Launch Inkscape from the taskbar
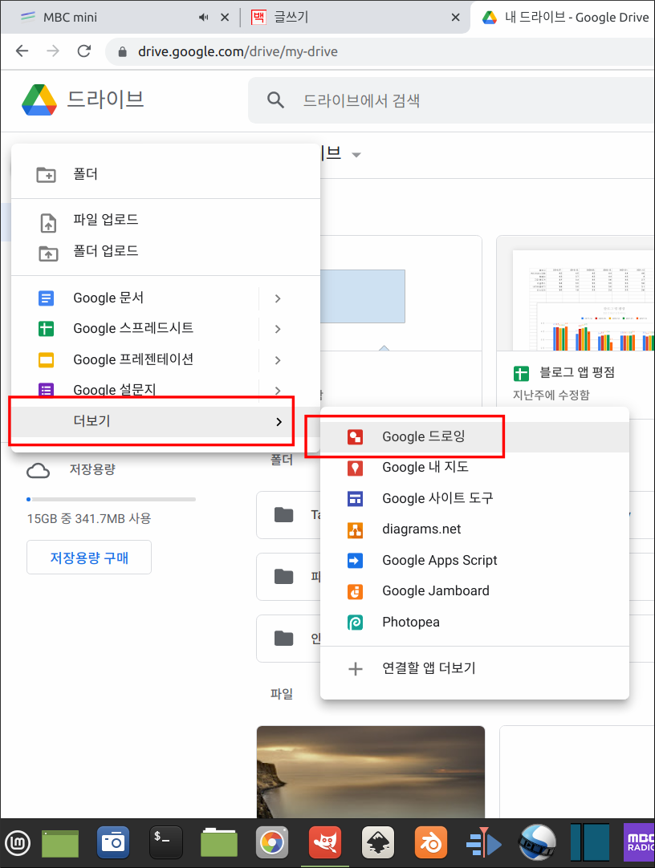655x868 pixels. point(377,842)
